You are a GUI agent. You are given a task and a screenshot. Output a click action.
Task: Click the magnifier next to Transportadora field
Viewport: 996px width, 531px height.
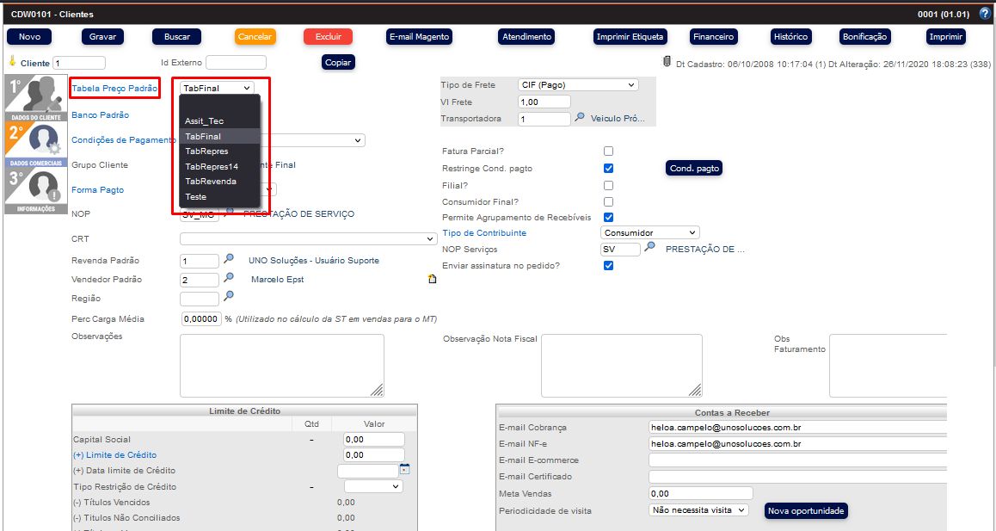(580, 118)
